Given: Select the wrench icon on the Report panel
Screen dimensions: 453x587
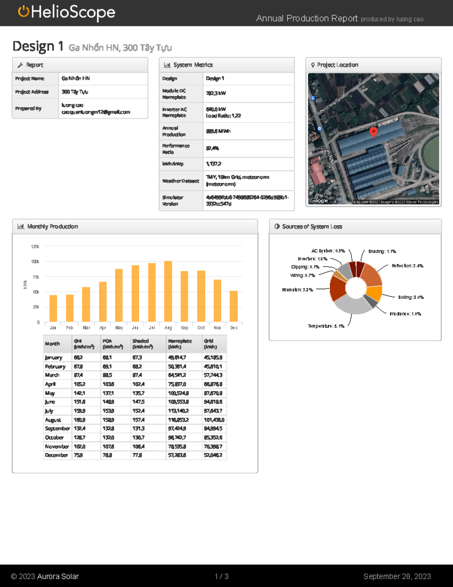Looking at the screenshot, I should 21,65.
